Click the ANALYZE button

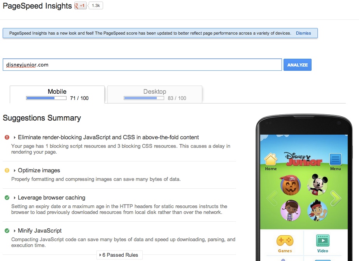click(x=298, y=65)
